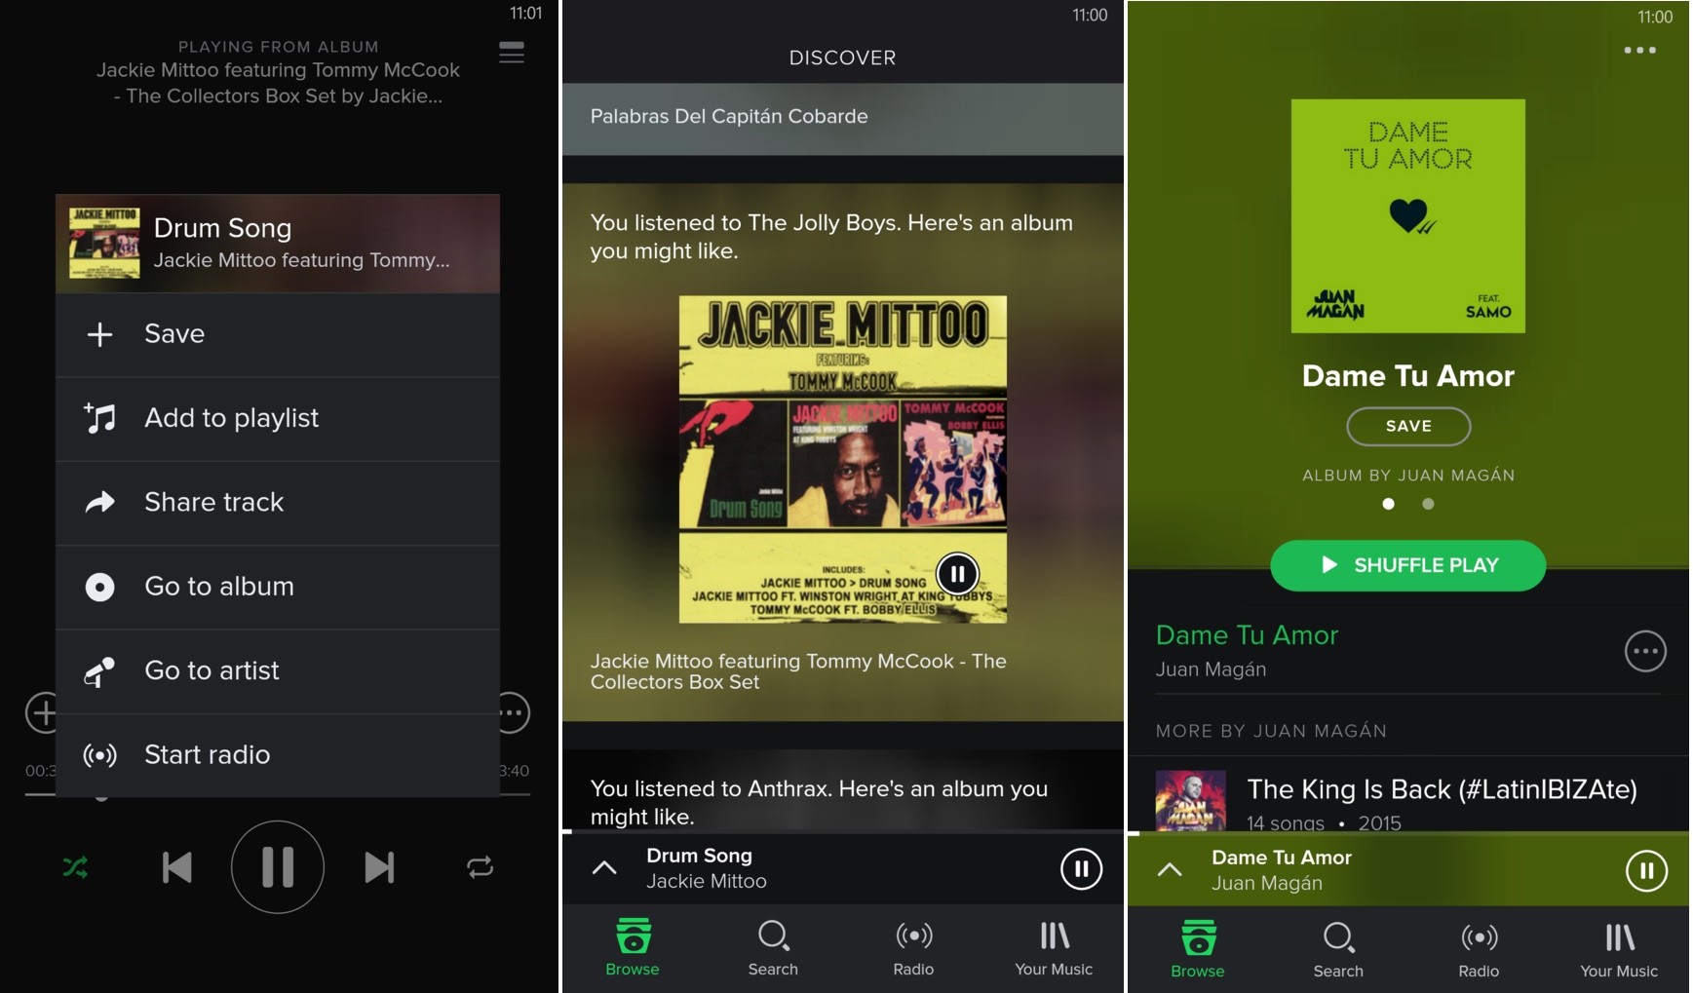Viewport: 1693px width, 993px height.
Task: Tap ALBUM BY JUAN MAGÁN artist label
Action: click(1408, 476)
